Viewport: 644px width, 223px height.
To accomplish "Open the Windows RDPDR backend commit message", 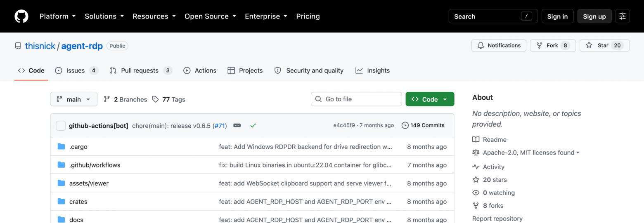I will point(305,147).
